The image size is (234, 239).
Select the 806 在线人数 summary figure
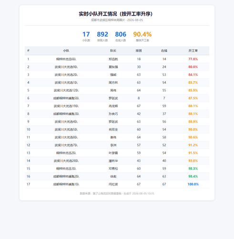121,36
